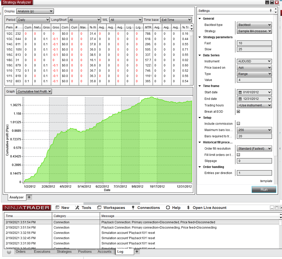Enable the Include commission checkbox
Viewport: 282px width, 259px height.
(x=238, y=123)
